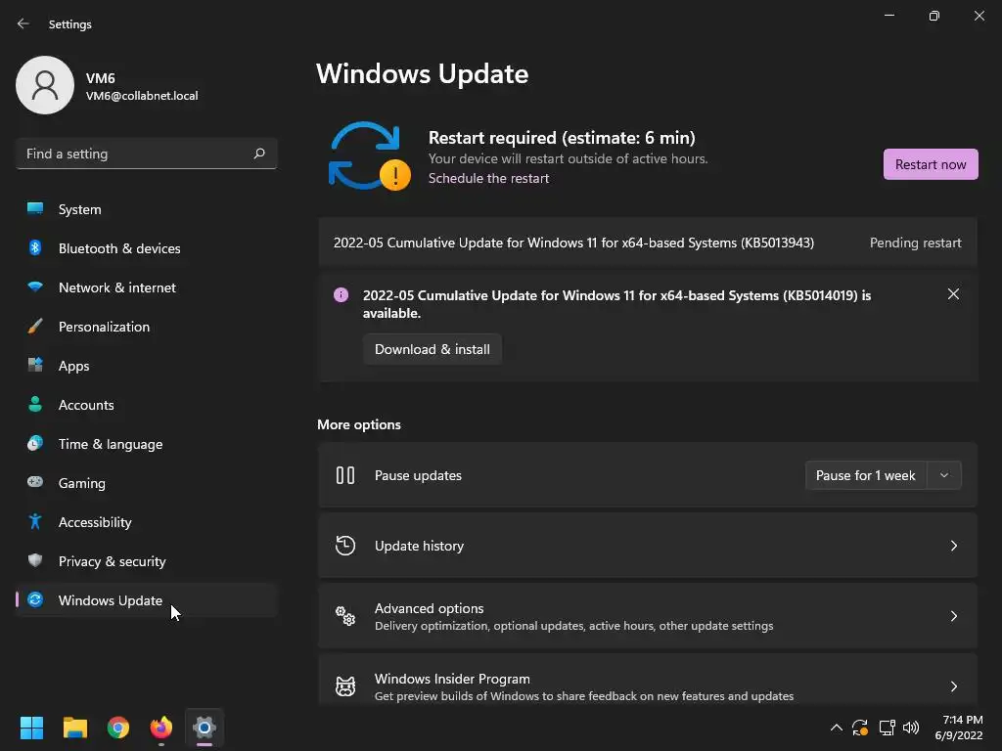
Task: Go back using the Settings back arrow
Action: tap(23, 23)
